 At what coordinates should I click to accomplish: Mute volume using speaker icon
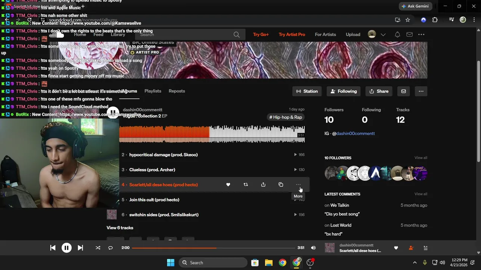313,248
